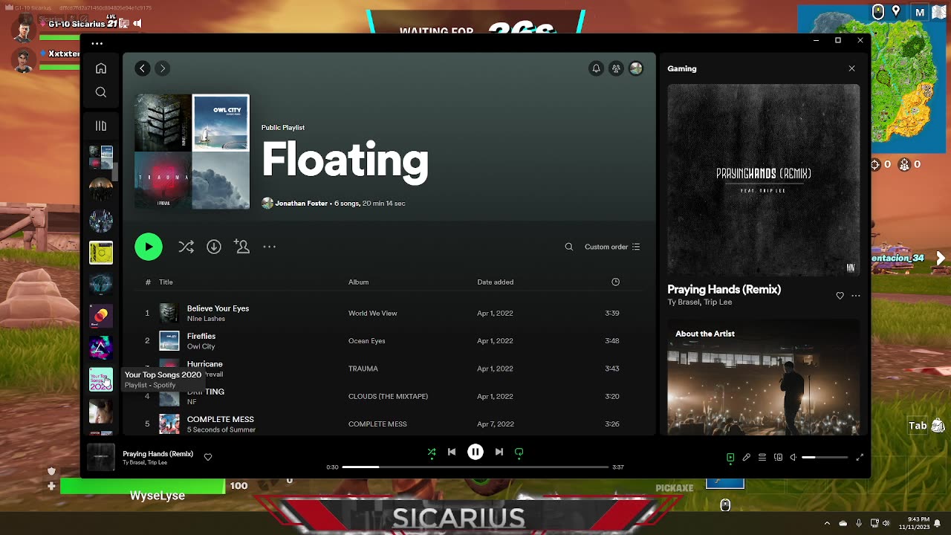Skip to the previous track
This screenshot has height=535, width=951.
coord(452,452)
